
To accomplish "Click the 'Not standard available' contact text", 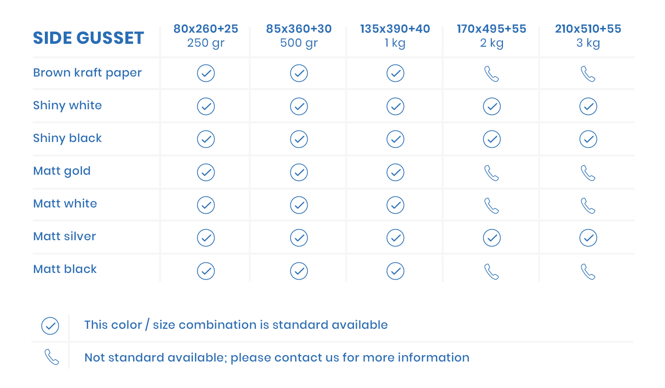I will coord(277,358).
